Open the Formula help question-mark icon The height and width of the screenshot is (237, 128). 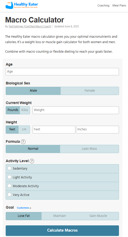(x=23, y=142)
